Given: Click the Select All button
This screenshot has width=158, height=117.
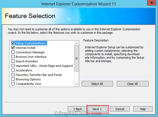Looking at the screenshot, I should point(97,84).
